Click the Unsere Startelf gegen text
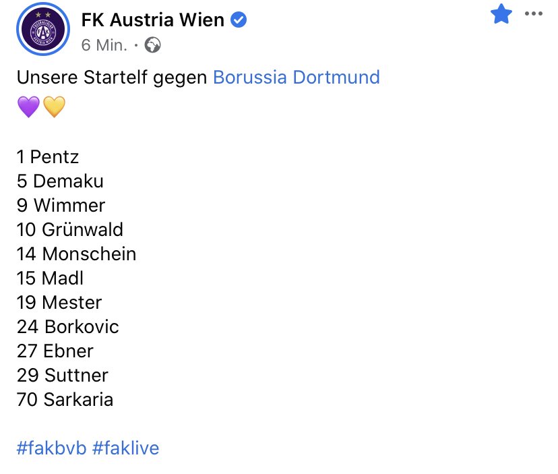 tap(112, 78)
